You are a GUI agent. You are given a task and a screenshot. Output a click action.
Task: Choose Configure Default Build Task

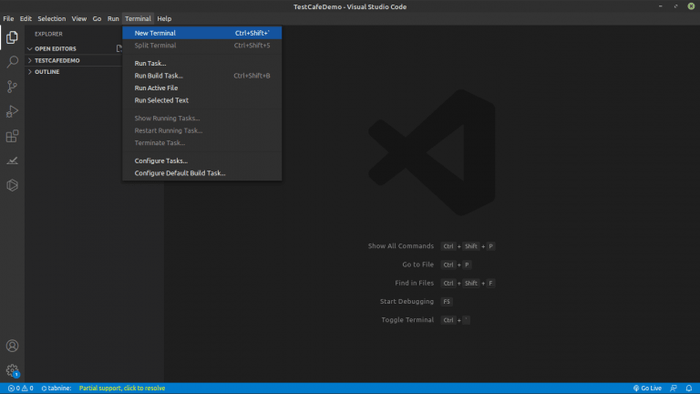(180, 172)
